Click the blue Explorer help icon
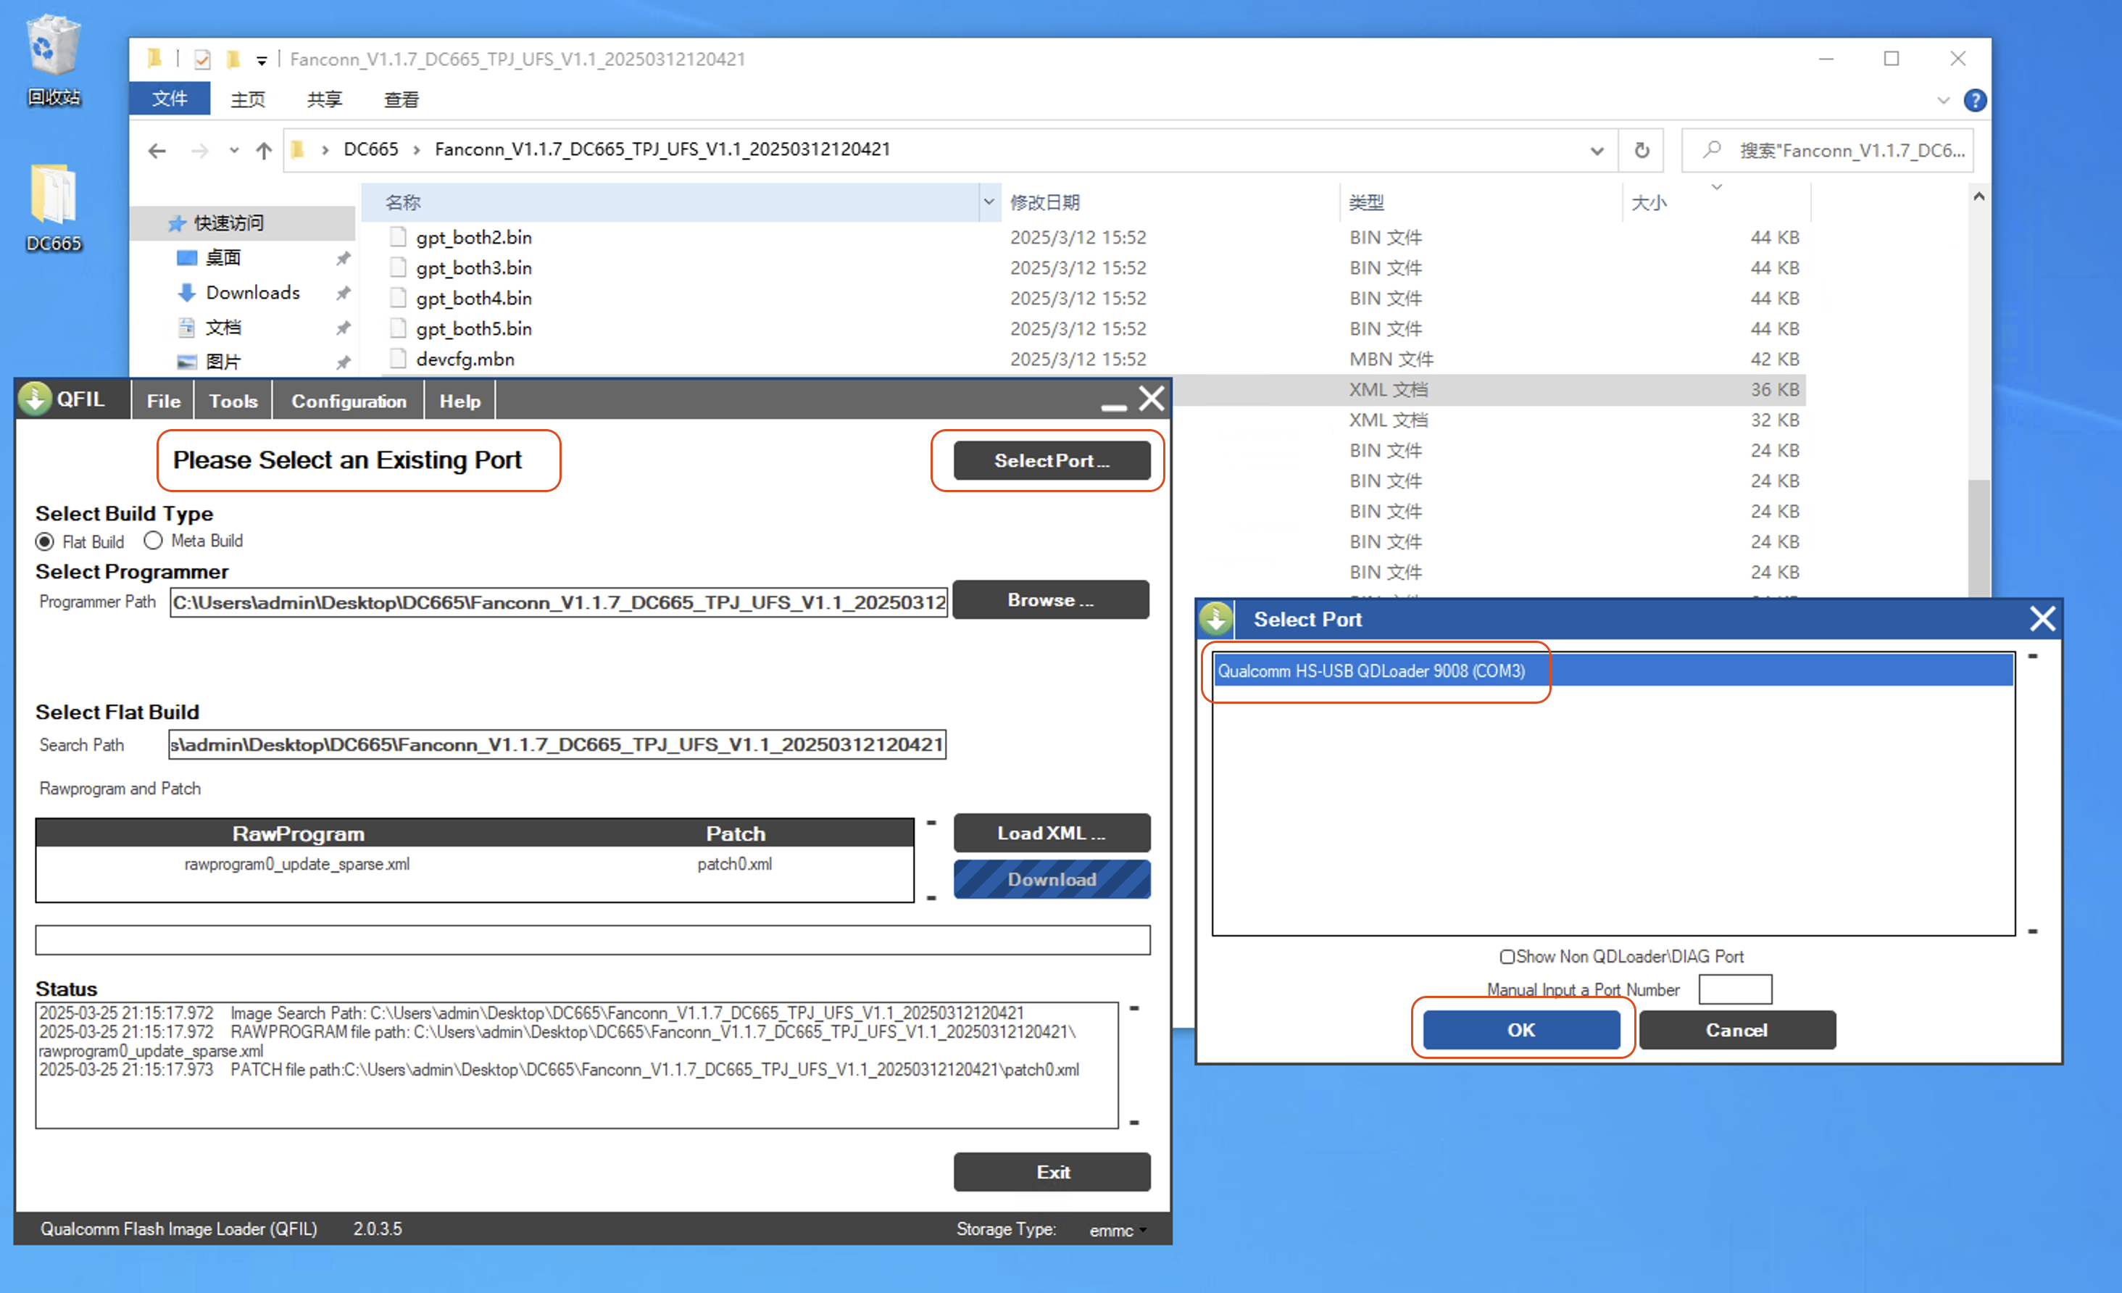This screenshot has width=2122, height=1293. click(x=1975, y=101)
